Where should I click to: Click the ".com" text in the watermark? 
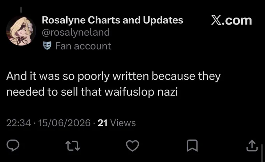tap(237, 21)
